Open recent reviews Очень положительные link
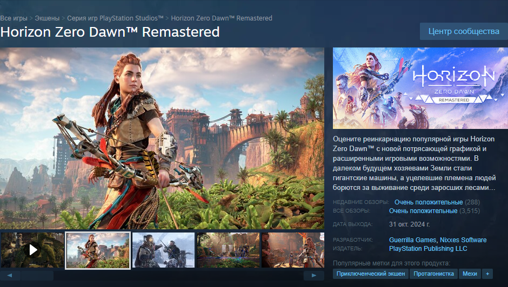 coord(429,202)
